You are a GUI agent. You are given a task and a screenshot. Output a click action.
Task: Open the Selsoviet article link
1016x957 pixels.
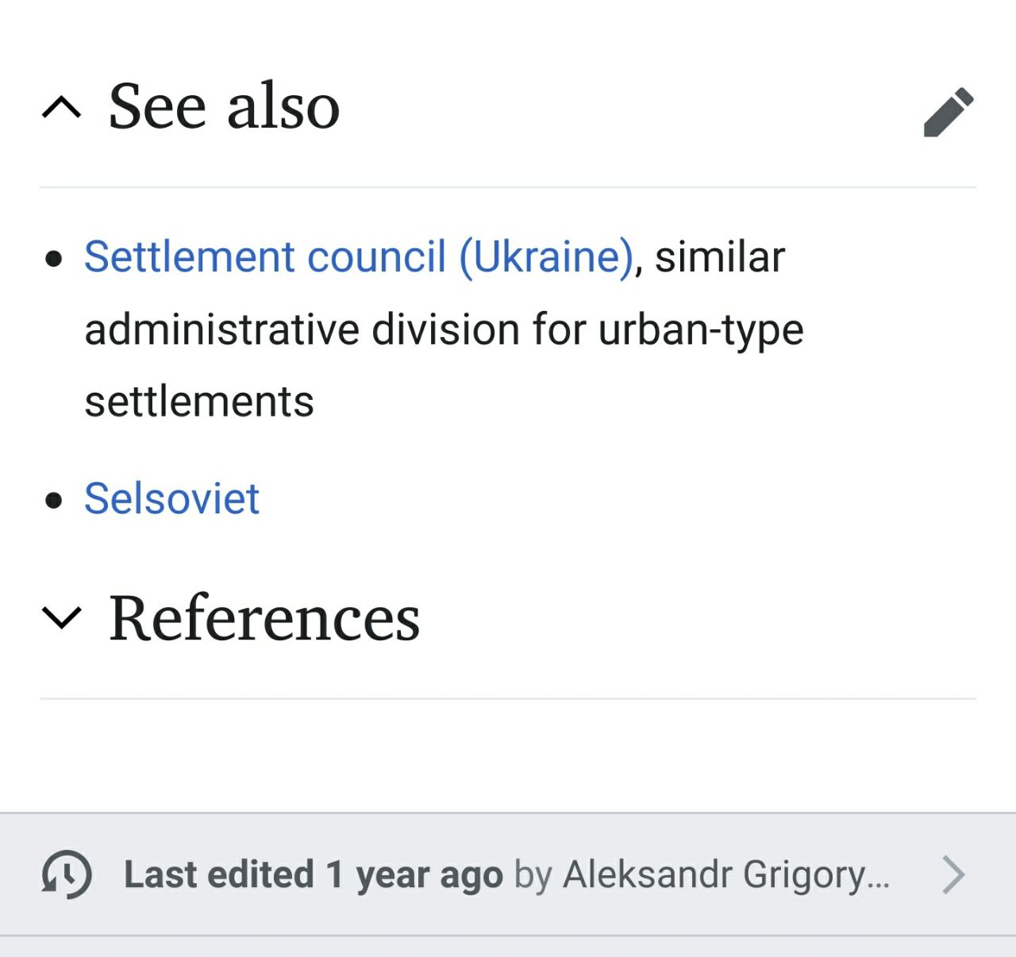tap(171, 498)
